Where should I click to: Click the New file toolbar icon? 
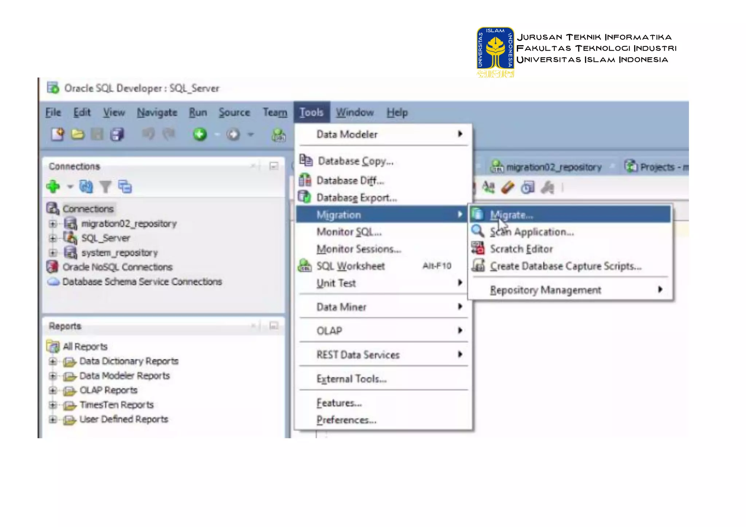[x=58, y=134]
